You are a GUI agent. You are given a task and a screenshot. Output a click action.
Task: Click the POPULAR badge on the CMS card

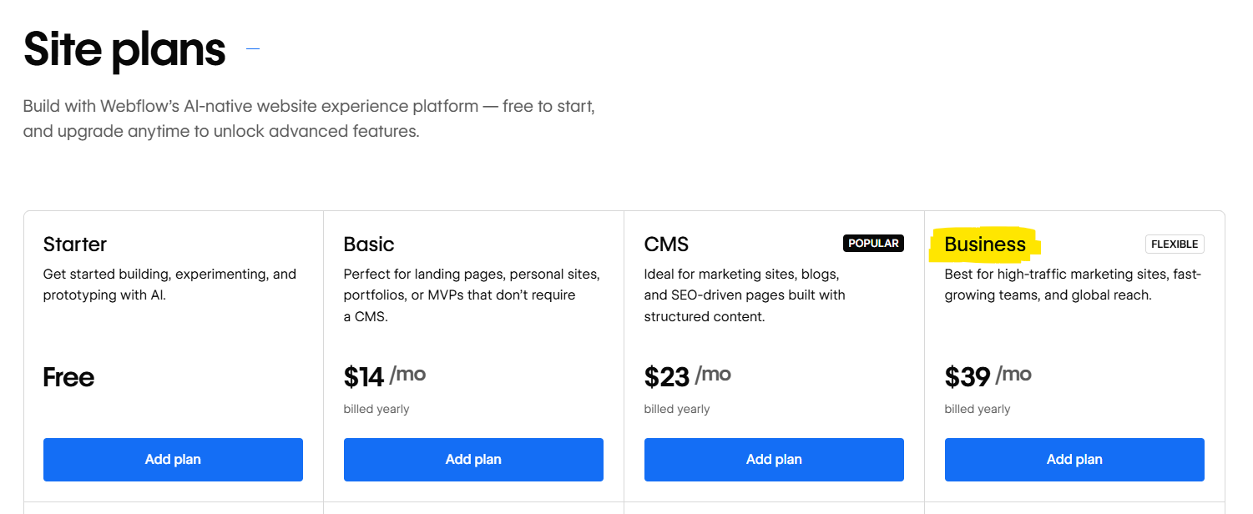[x=873, y=243]
